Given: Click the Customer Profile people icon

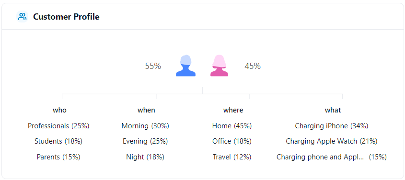Looking at the screenshot, I should (23, 17).
